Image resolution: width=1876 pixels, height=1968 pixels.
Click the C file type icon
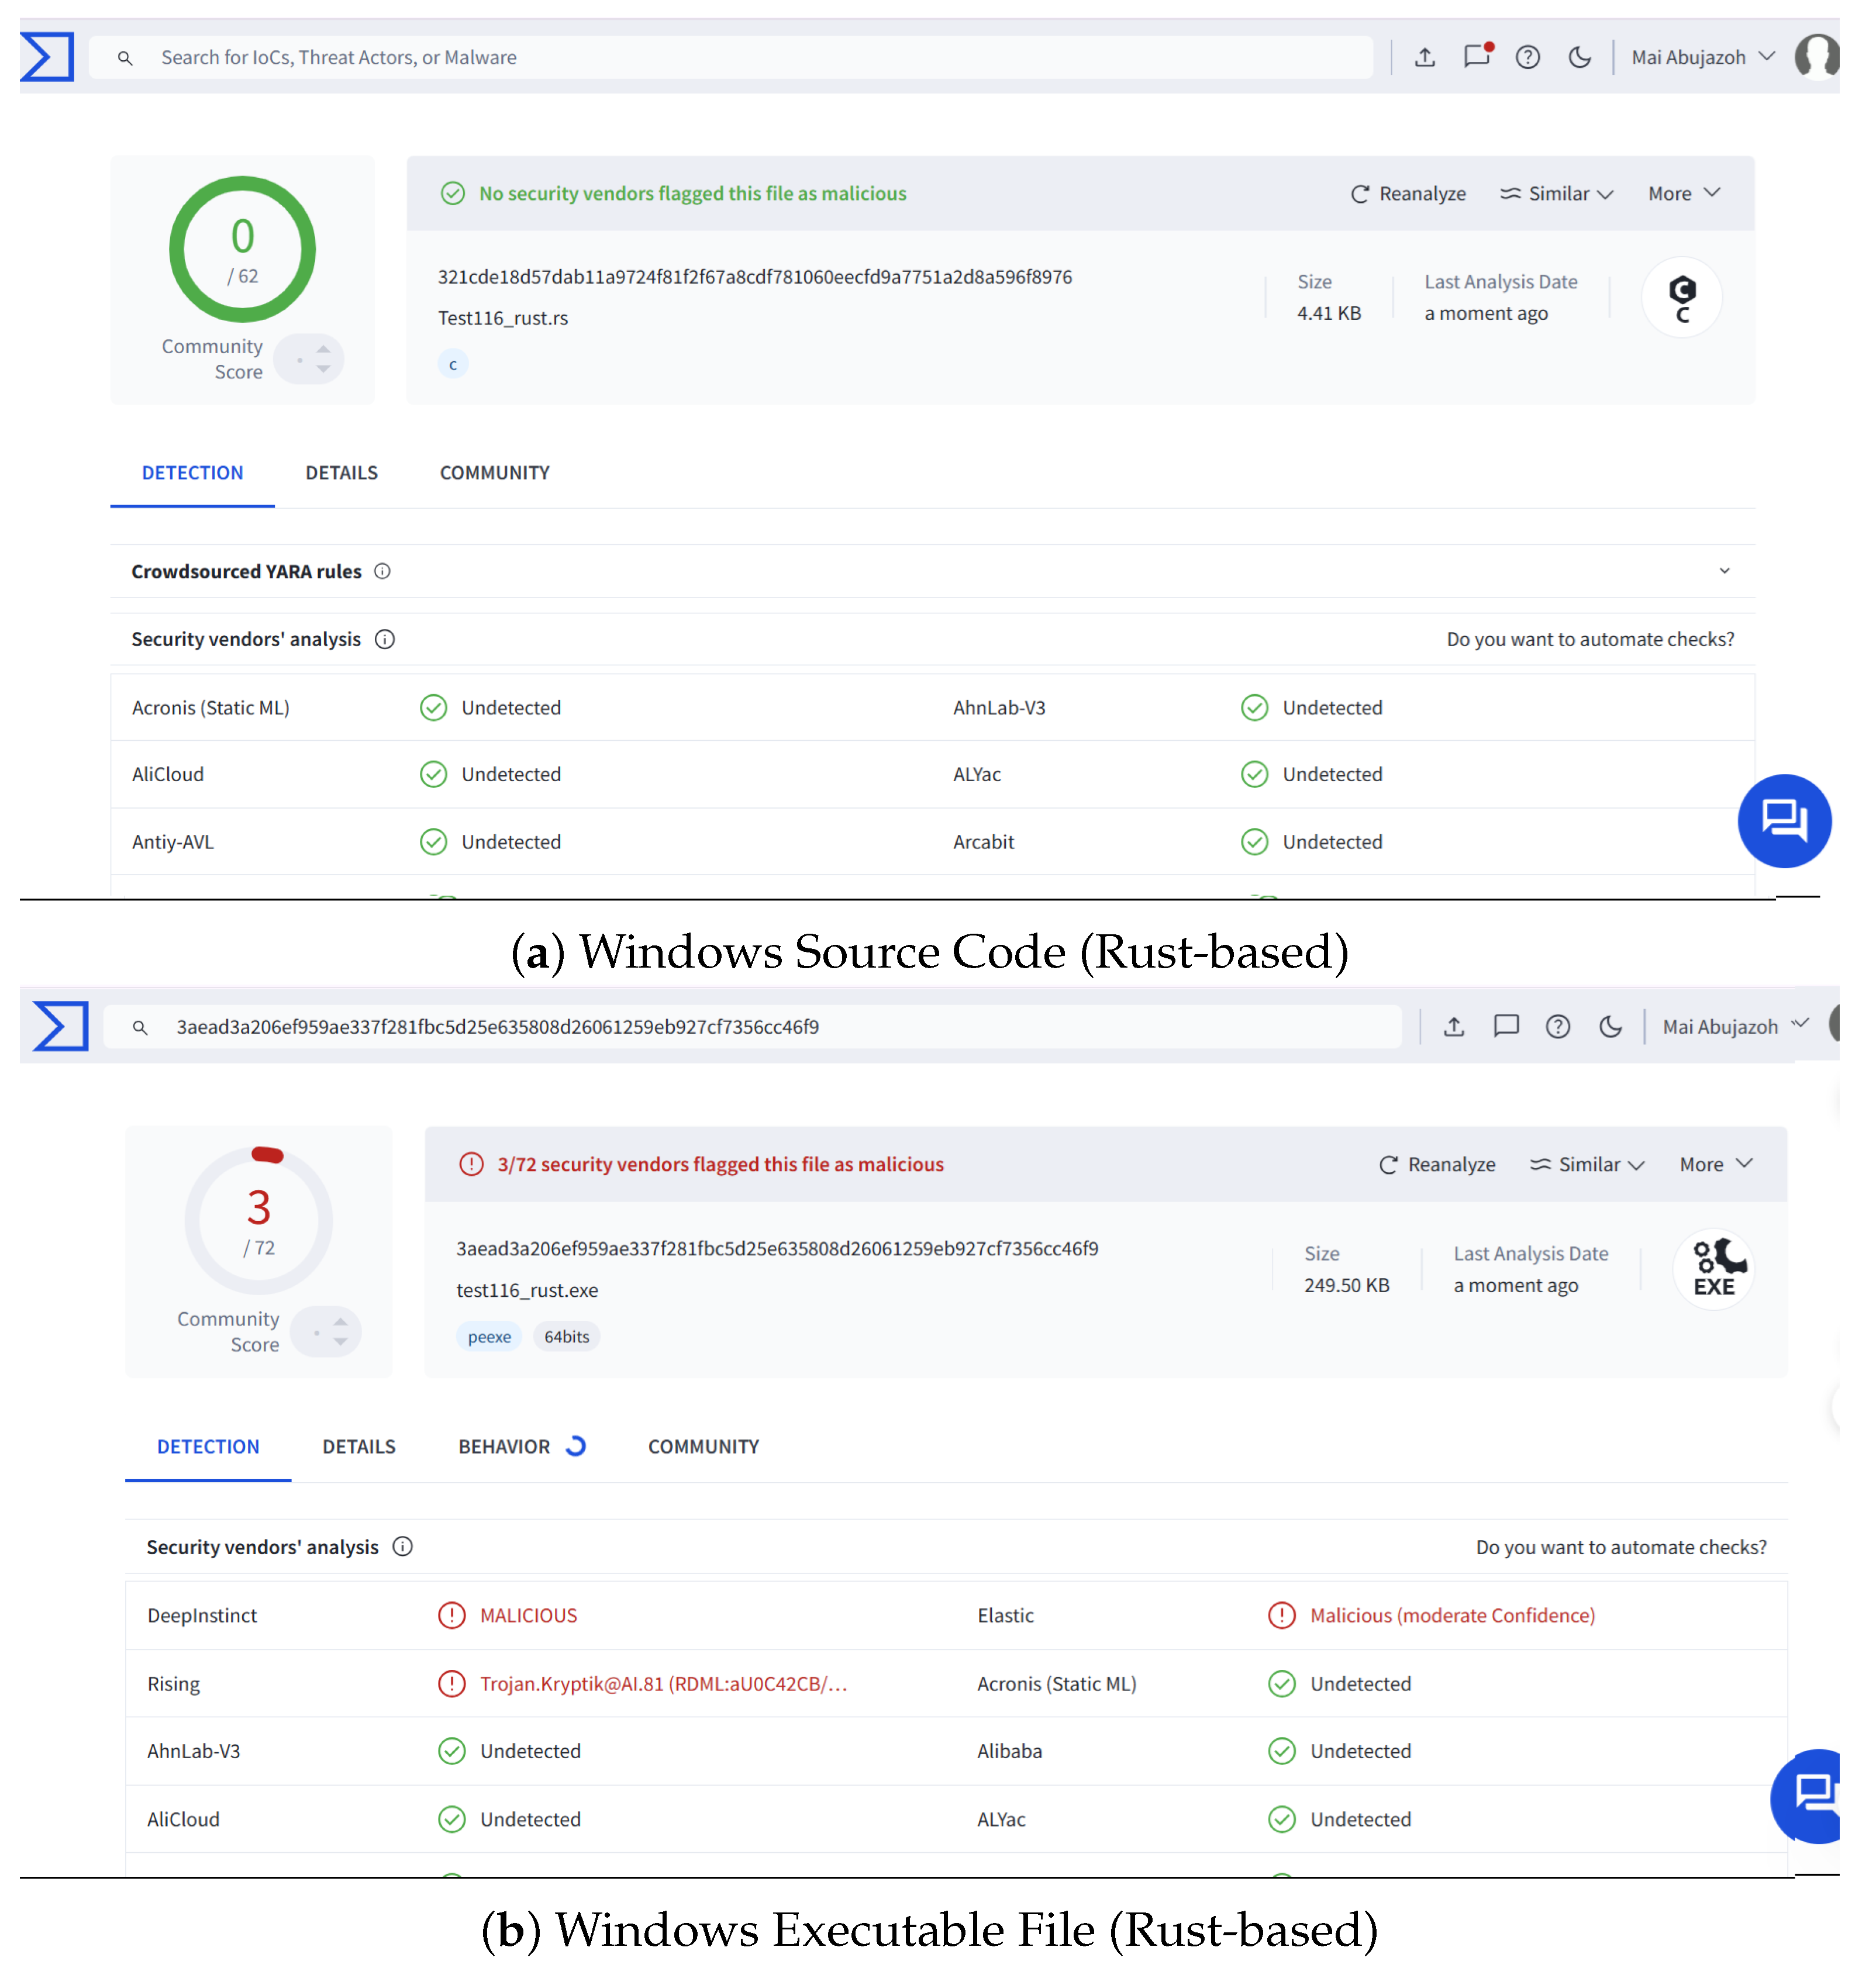1682,297
